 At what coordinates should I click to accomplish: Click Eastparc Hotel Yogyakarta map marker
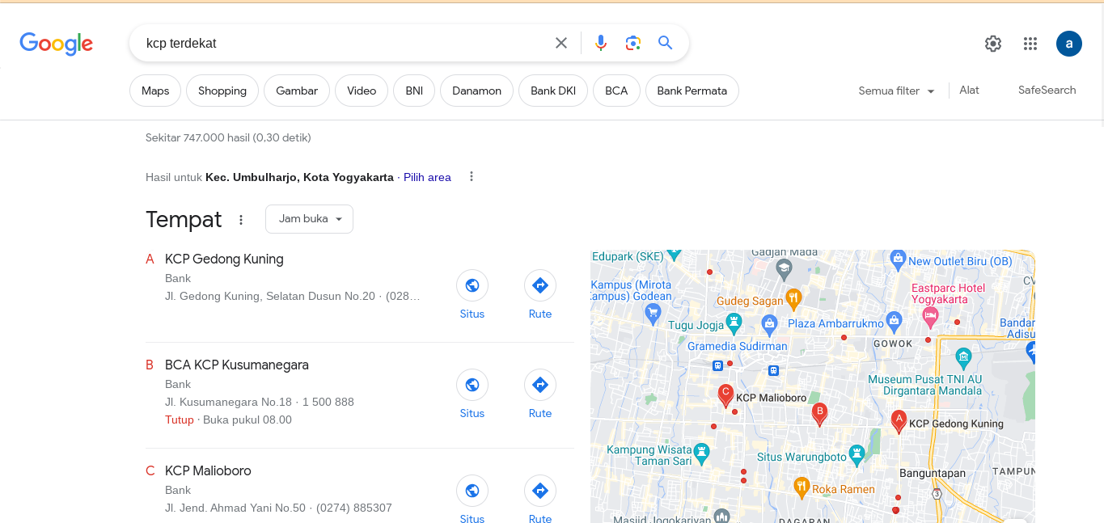930,315
